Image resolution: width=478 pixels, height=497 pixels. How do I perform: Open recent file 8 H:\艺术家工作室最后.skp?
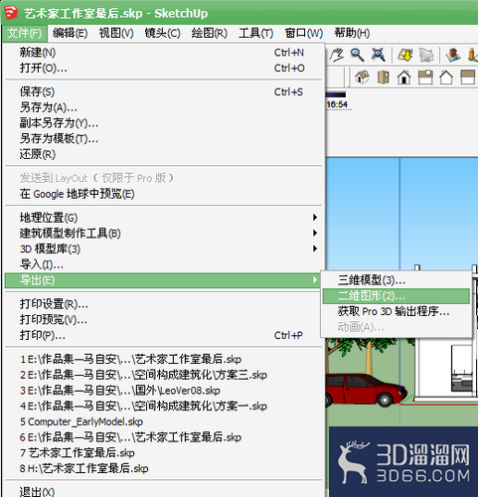pyautogui.click(x=164, y=468)
